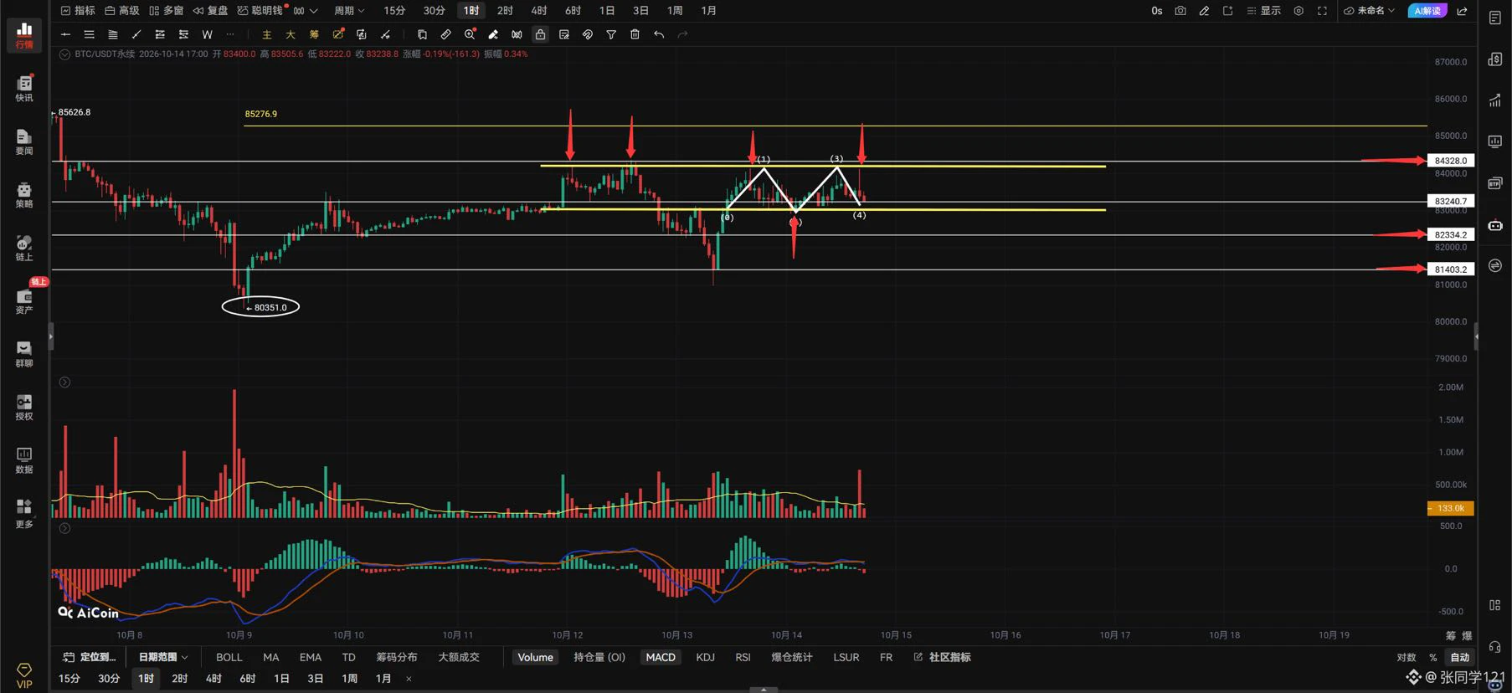This screenshot has width=1512, height=693.
Task: Open the 复盘 replay mode
Action: (210, 11)
